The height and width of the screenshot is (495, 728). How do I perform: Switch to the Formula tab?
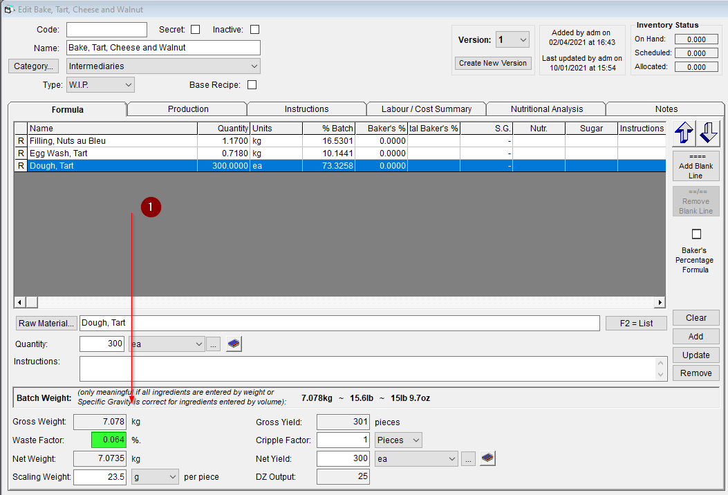pyautogui.click(x=67, y=110)
